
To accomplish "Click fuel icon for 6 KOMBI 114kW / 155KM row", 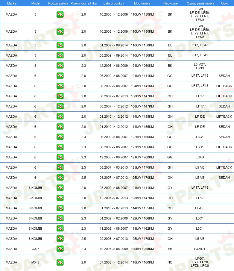I will pos(60,208).
